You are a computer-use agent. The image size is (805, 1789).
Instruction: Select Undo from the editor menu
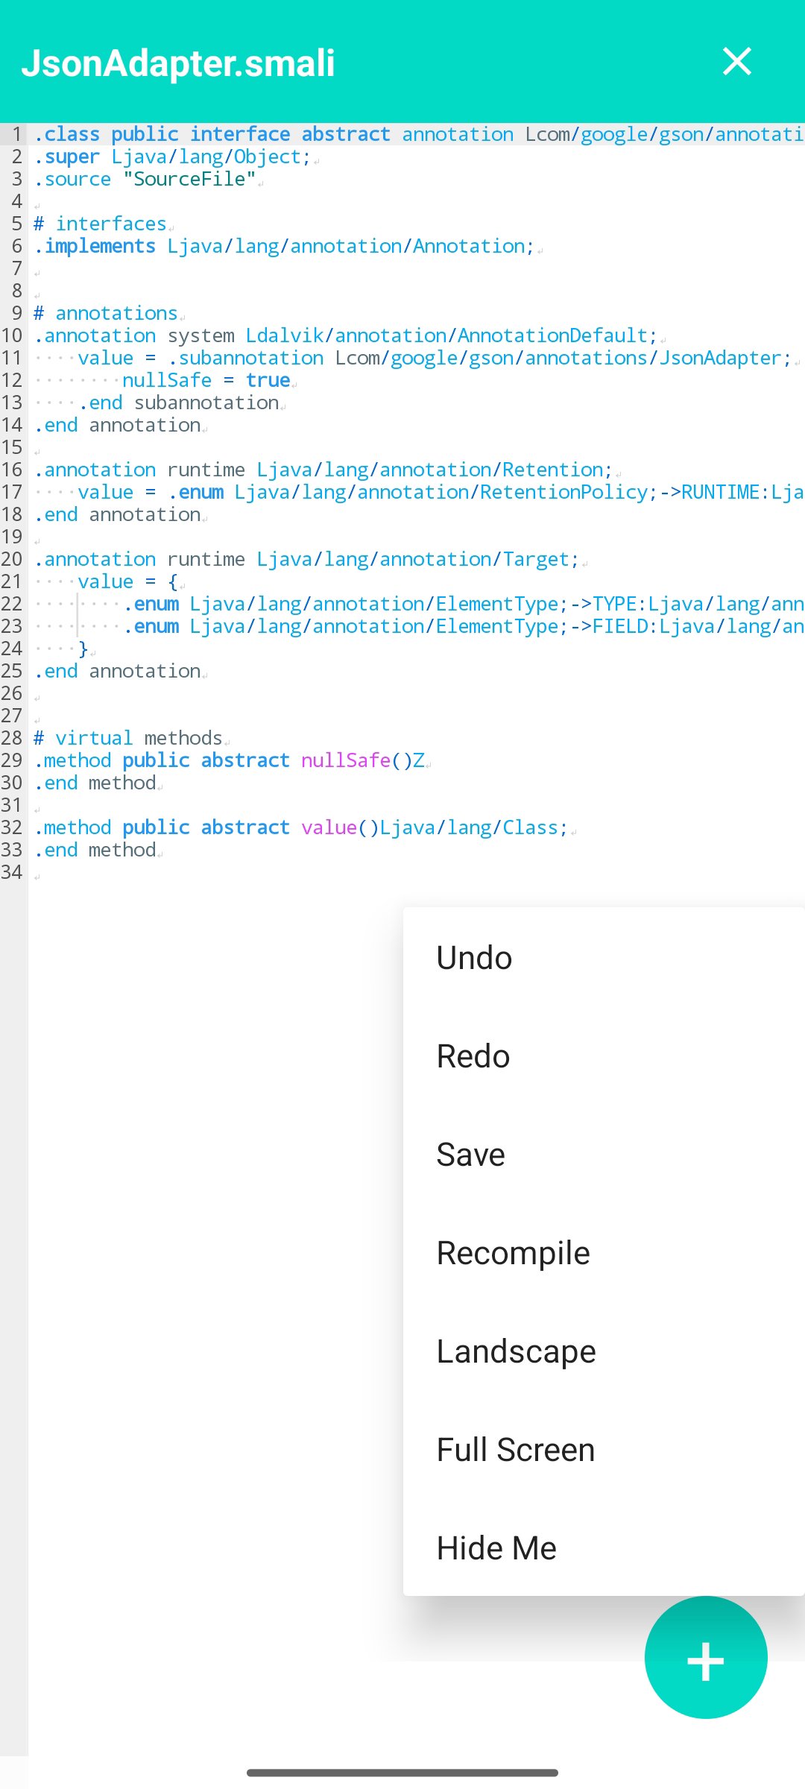(475, 957)
